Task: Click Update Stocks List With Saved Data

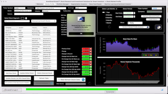Action: click(x=18, y=78)
